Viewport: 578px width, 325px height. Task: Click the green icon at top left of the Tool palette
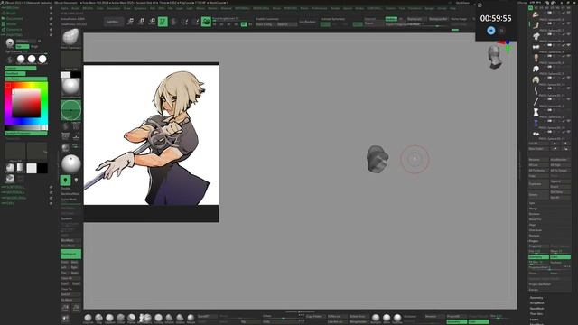[530, 8]
